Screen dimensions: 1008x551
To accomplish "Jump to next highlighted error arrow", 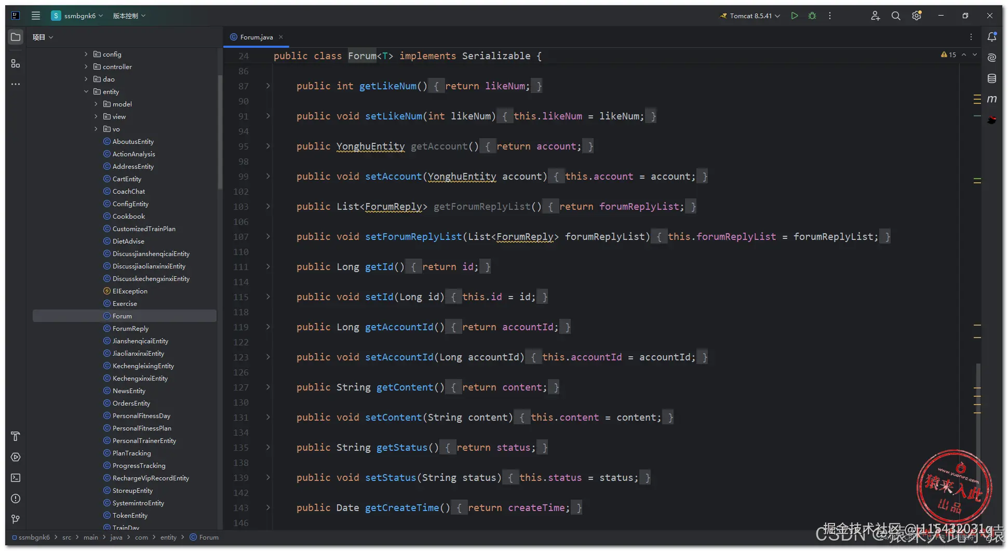I will tap(975, 55).
